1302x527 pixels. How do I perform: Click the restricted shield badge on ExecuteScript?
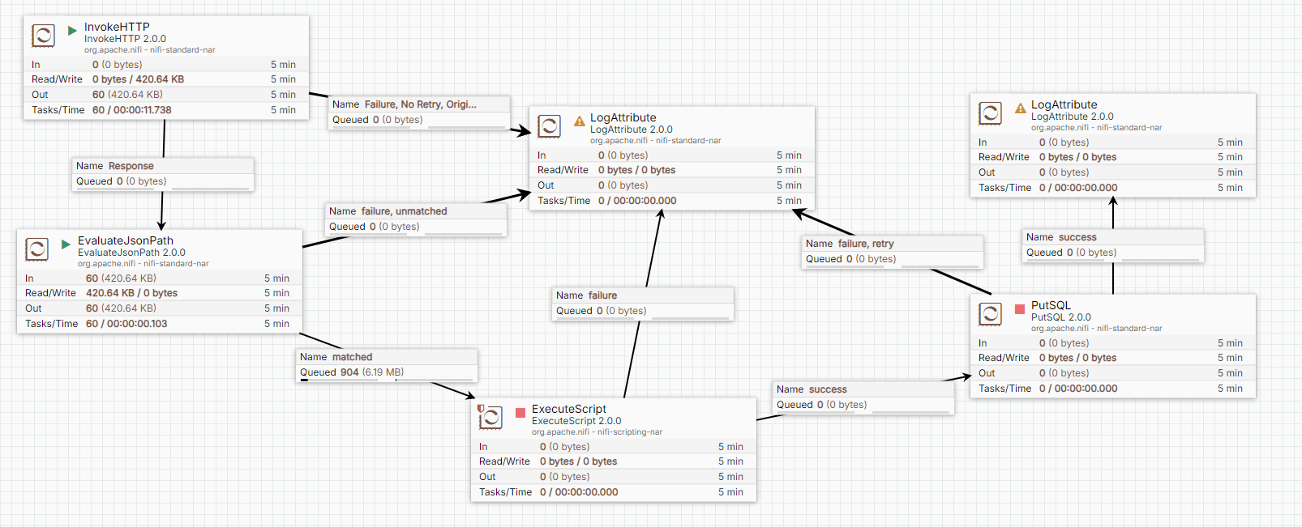tap(481, 409)
